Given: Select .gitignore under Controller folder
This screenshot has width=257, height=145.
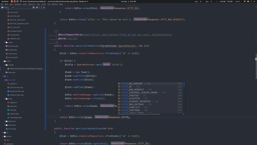Looking at the screenshot, I should pos(12,84).
